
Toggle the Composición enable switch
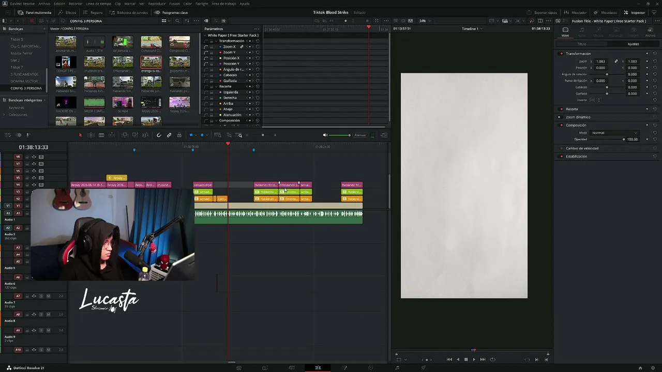[x=562, y=125]
